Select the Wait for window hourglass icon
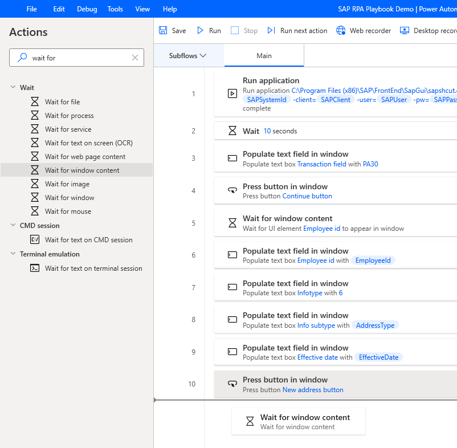This screenshot has height=448, width=457. point(35,197)
